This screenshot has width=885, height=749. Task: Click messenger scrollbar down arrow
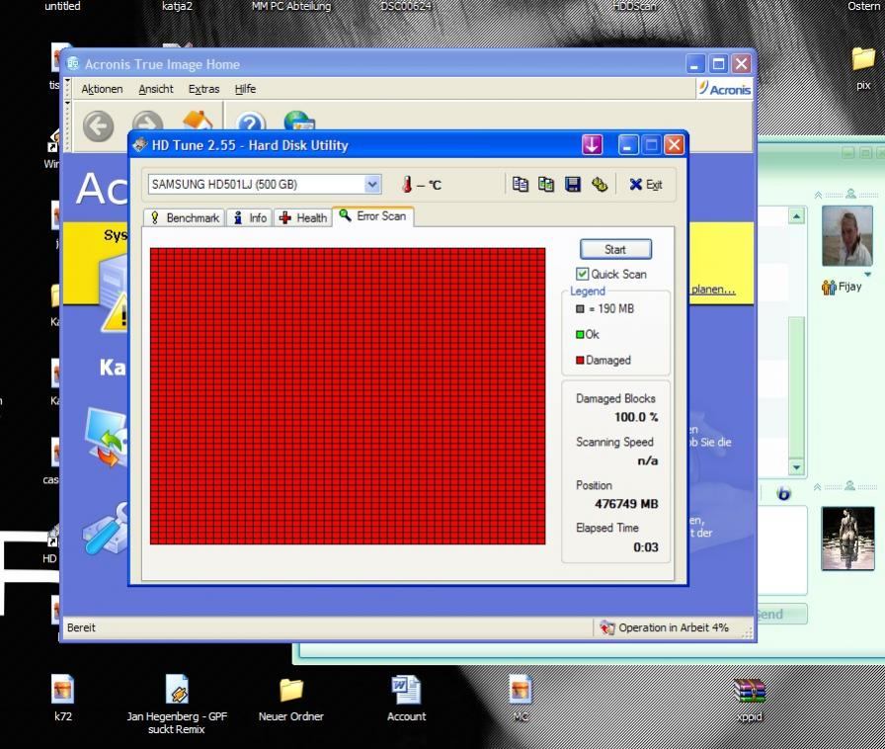pos(796,467)
